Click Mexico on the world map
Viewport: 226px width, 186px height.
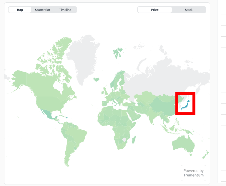click(48, 115)
